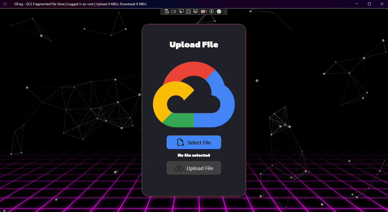Open binding failures indicator showing 1
The width and height of the screenshot is (388, 212).
[204, 11]
